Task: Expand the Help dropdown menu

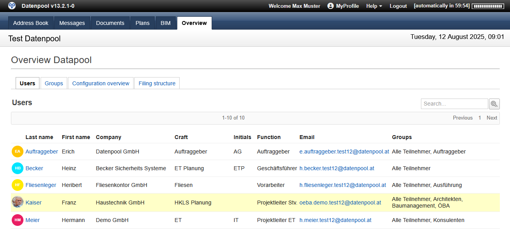Action: tap(374, 6)
